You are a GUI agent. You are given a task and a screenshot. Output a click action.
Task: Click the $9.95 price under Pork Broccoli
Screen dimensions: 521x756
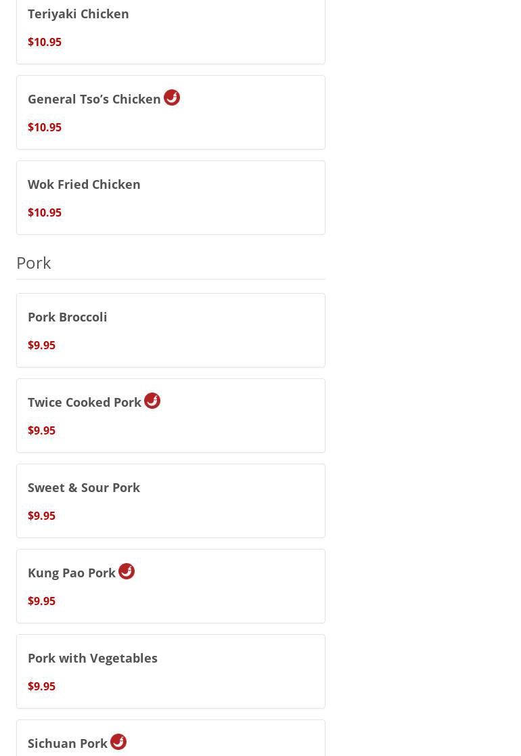[x=42, y=345]
